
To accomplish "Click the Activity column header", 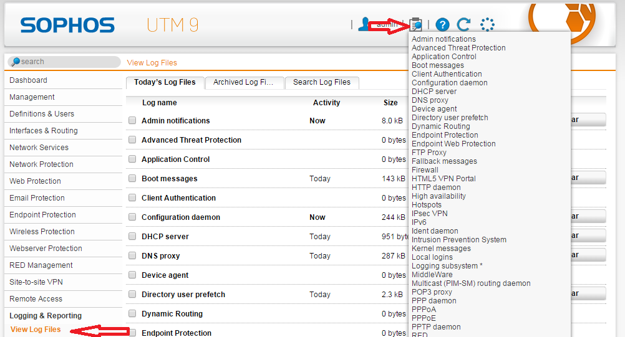I will coord(326,103).
